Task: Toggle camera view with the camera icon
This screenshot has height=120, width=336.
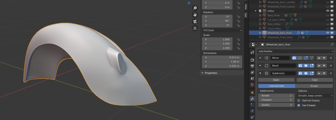Action: 195,22
